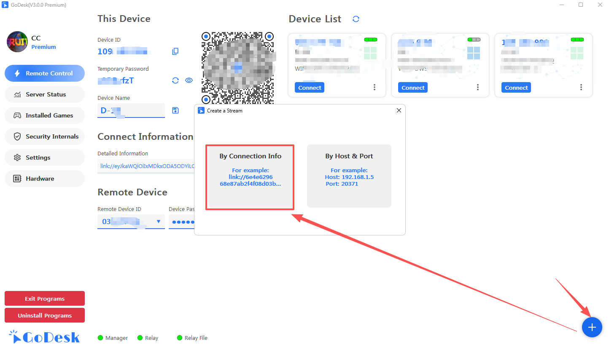This screenshot has height=347, width=609.
Task: Open the Server Status tab
Action: (45, 94)
